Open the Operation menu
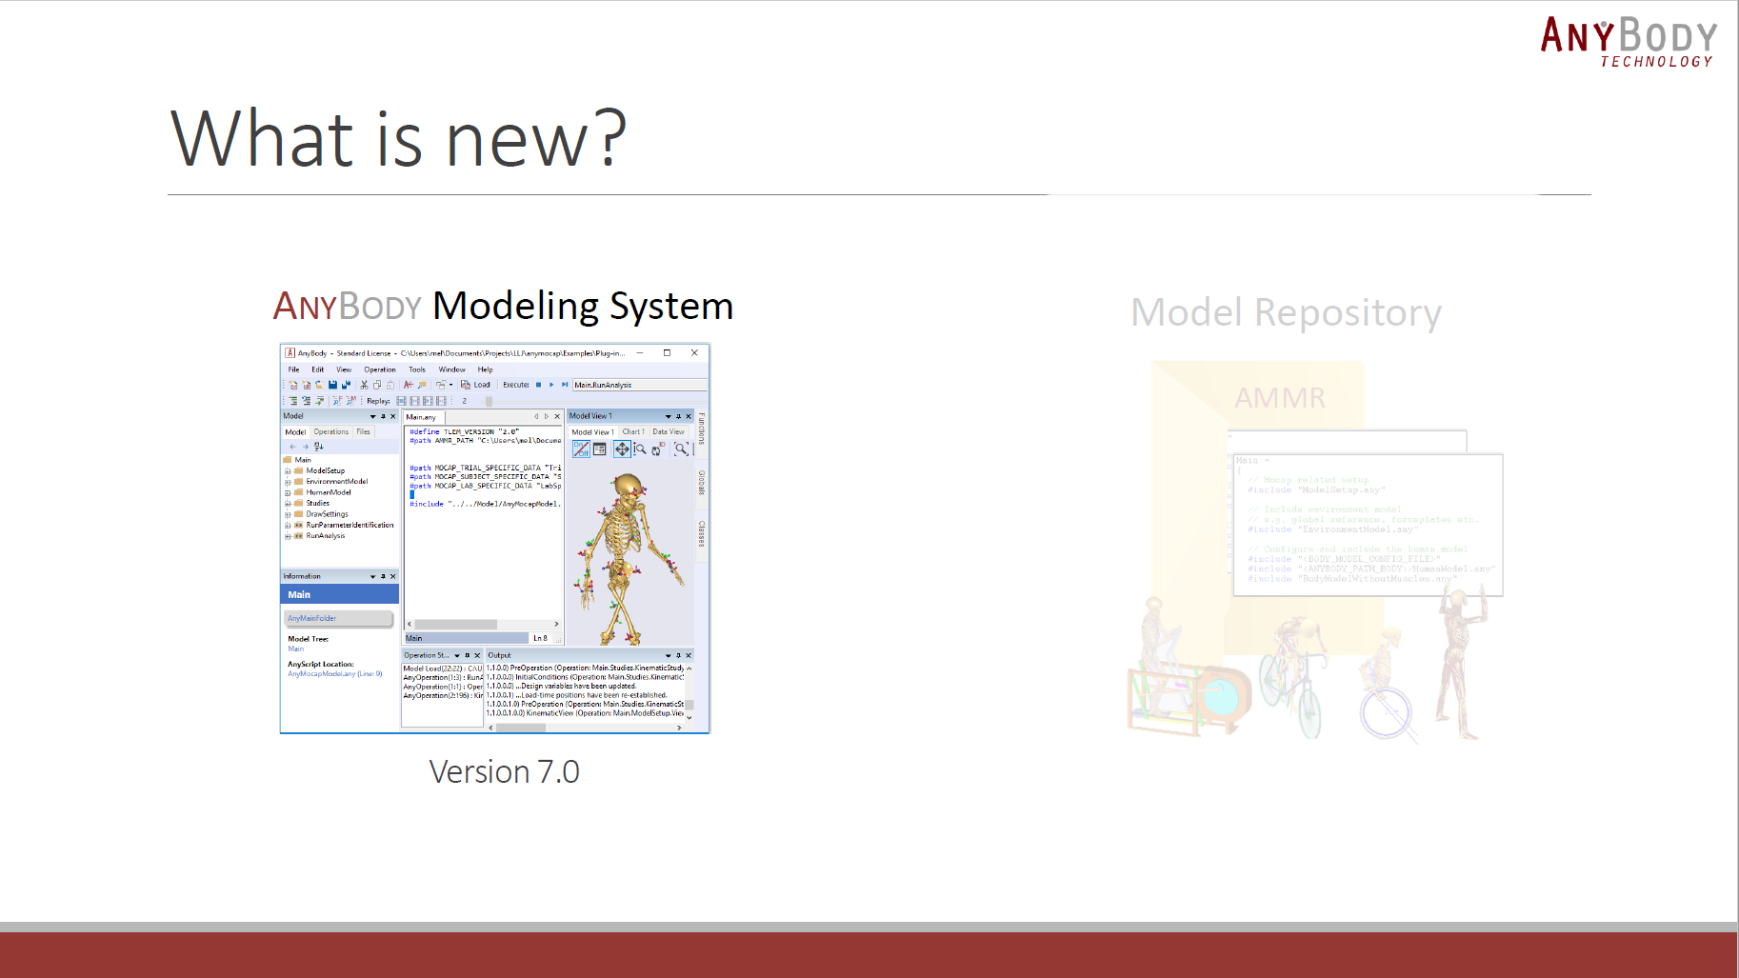Screen dimensions: 1739x978 click(x=380, y=369)
